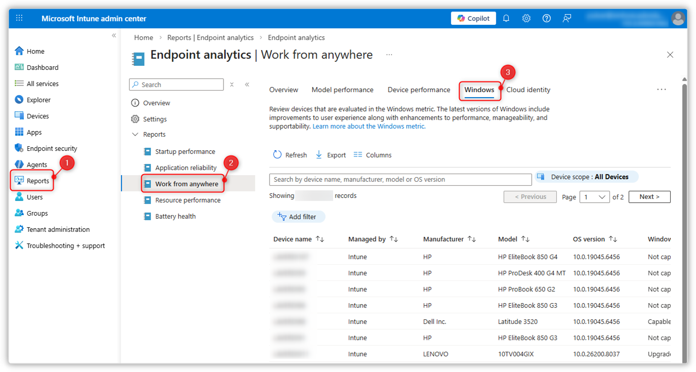Open Endpoint security in left navigation
Viewport: 696px width, 372px height.
52,148
